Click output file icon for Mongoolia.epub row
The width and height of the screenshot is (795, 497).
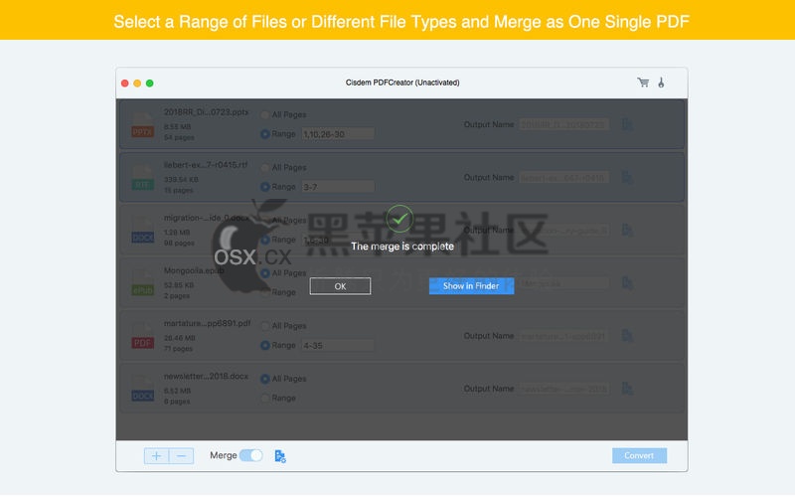(627, 283)
